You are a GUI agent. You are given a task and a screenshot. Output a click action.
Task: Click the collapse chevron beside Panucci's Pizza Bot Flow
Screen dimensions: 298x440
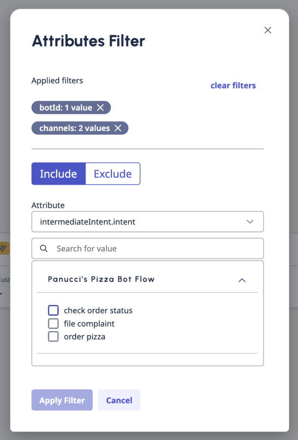coord(242,280)
